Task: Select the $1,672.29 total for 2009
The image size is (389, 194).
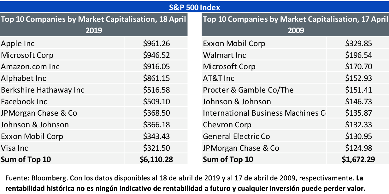Action: click(358, 159)
